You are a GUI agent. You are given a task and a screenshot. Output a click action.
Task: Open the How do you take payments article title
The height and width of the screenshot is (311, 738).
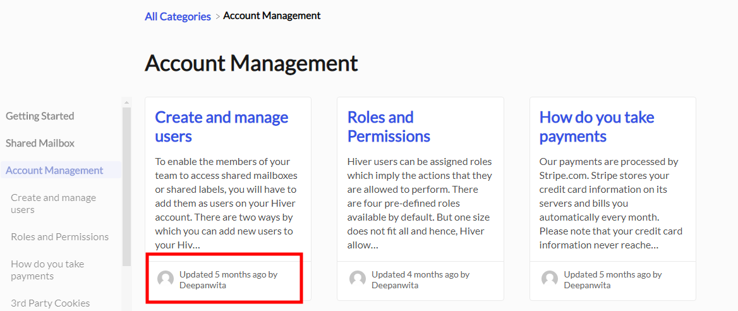(x=597, y=126)
